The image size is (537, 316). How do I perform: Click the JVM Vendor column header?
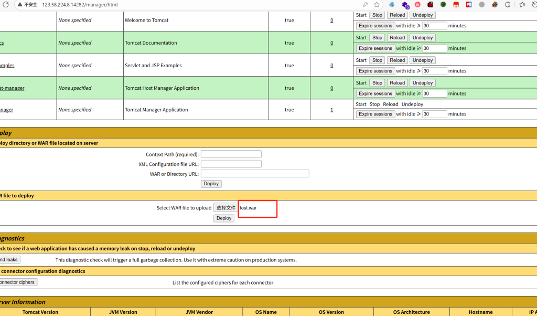pyautogui.click(x=199, y=312)
